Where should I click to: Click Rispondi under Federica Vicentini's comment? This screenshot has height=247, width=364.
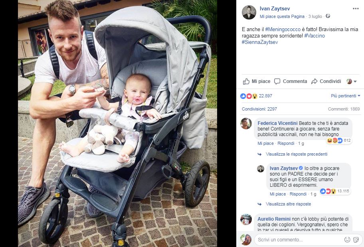point(286,144)
